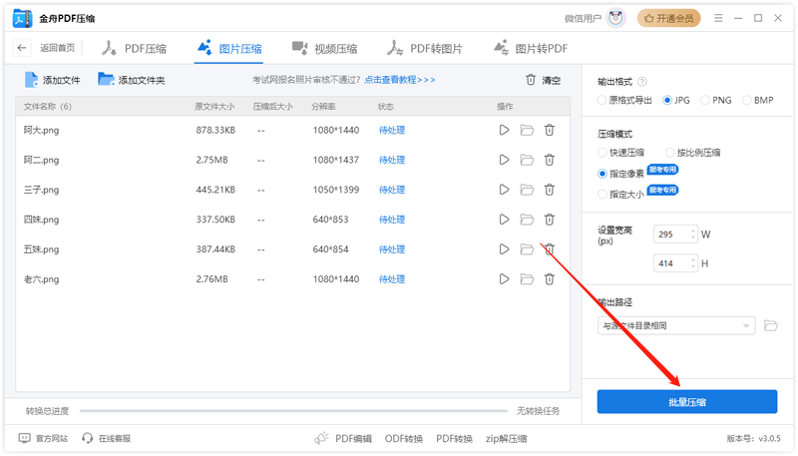Browse output path folder icon

click(771, 325)
